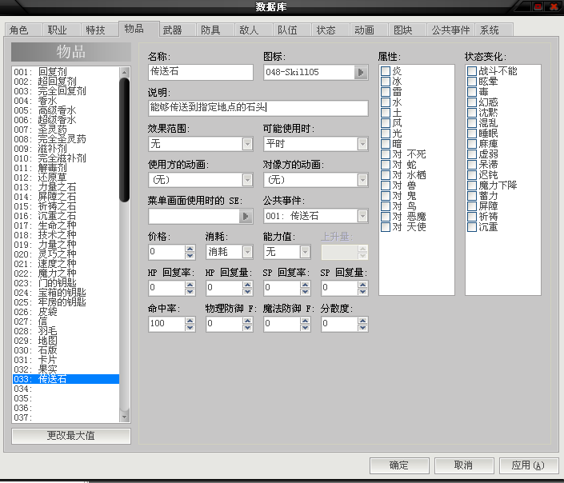Decrease 分散度 with down arrow

click(362, 328)
